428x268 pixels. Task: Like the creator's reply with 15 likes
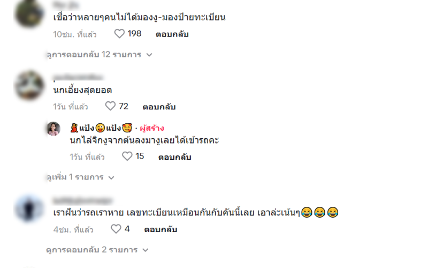click(127, 156)
